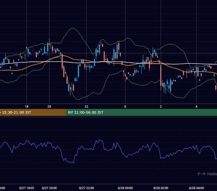The width and height of the screenshot is (217, 191).
Task: Click the 15:30-21:00 JST session bar
Action: (x=33, y=112)
